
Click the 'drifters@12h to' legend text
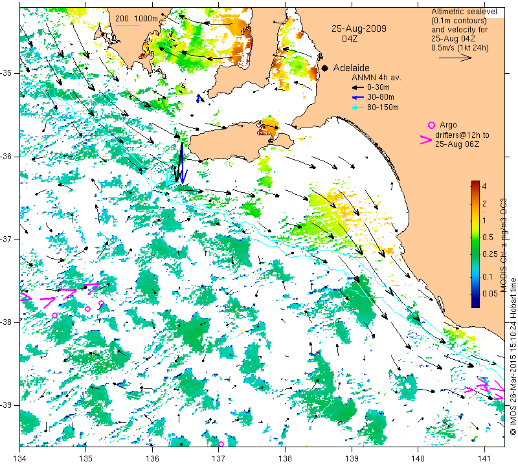tap(462, 135)
